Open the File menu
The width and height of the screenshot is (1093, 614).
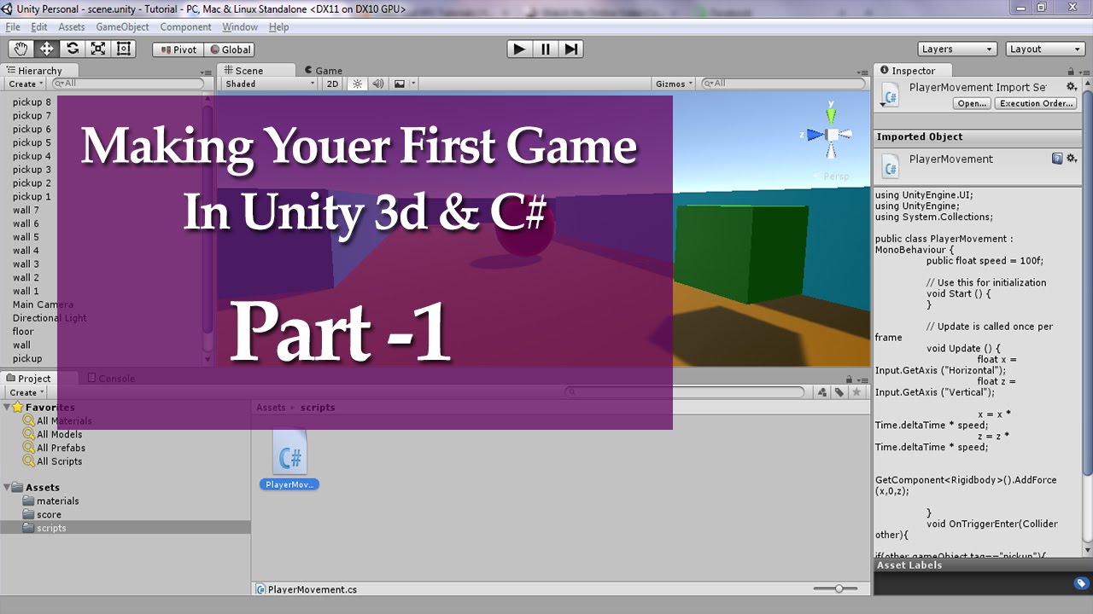[13, 27]
